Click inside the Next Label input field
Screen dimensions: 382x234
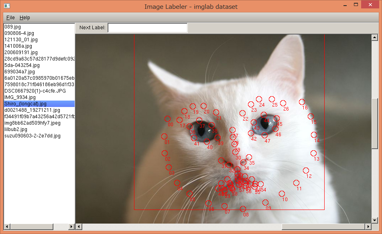pyautogui.click(x=147, y=27)
